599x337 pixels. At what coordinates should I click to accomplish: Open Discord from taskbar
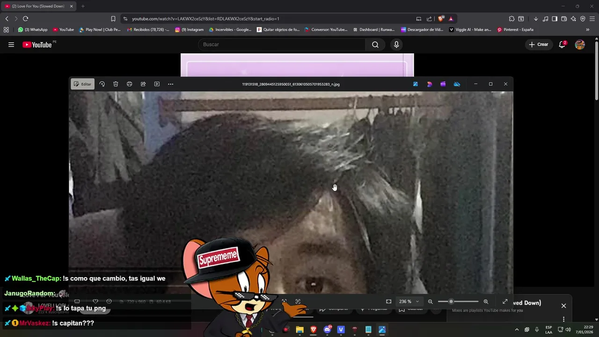(327, 330)
